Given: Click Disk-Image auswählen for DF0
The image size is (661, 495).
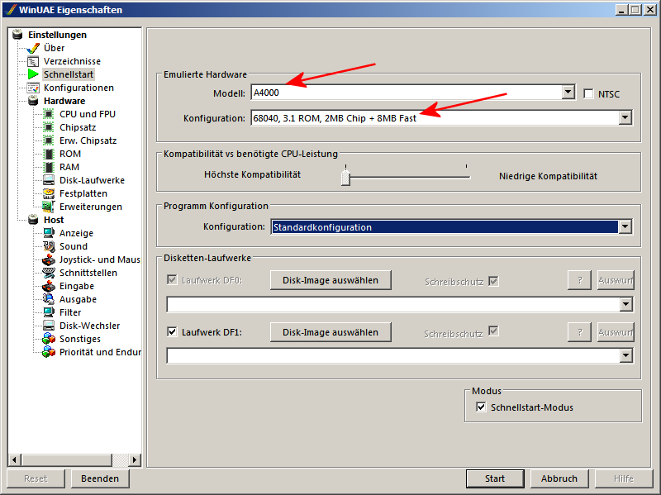Looking at the screenshot, I should (x=330, y=280).
